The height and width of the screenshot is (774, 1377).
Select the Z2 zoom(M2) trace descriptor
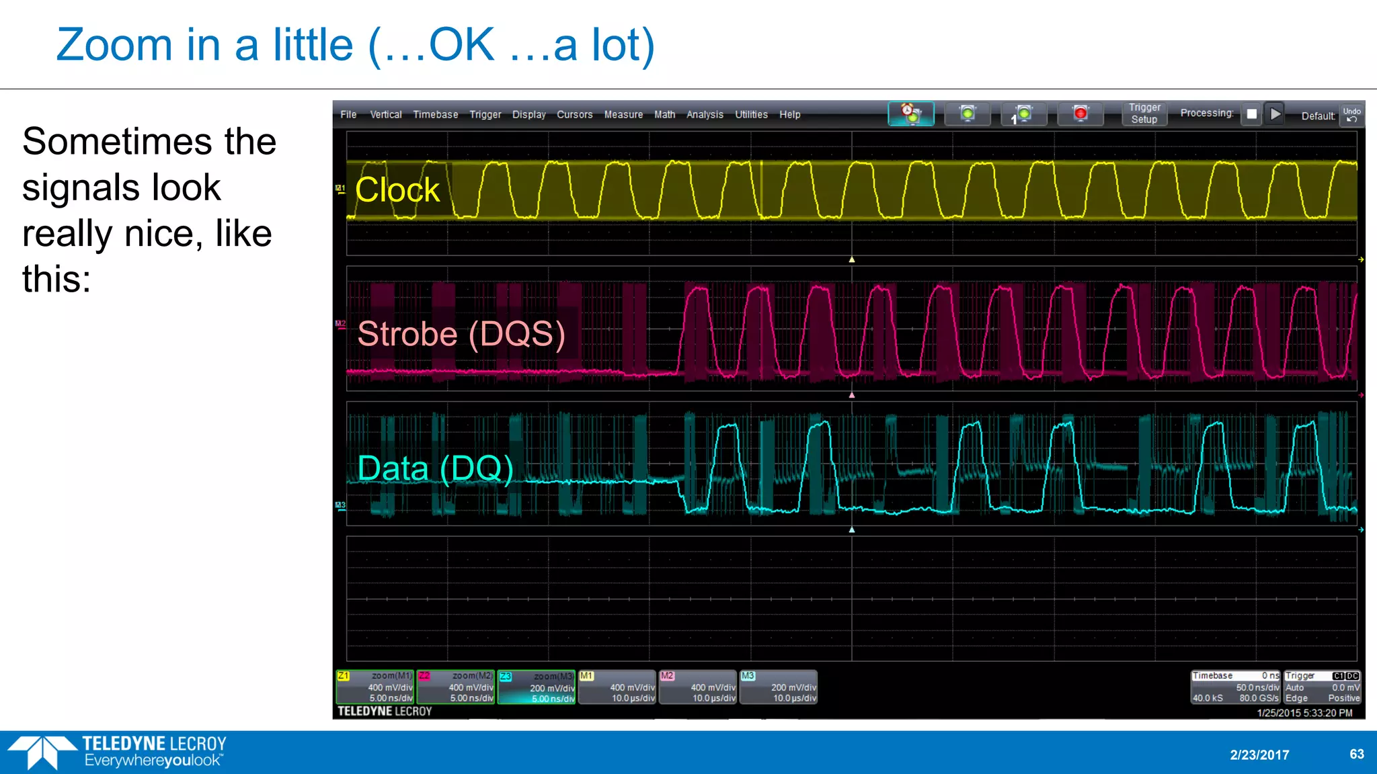tap(456, 687)
